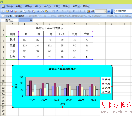
Task: Open the 工具(T) menu
Action: pyautogui.click(x=57, y=6)
